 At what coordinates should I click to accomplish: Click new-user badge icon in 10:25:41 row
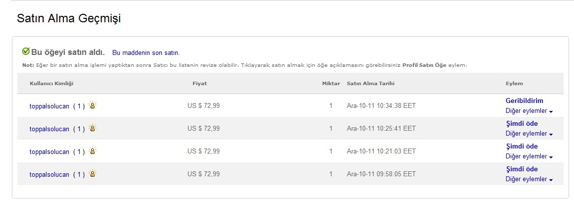(93, 128)
